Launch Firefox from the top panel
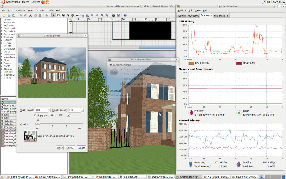 pyautogui.click(x=43, y=2)
